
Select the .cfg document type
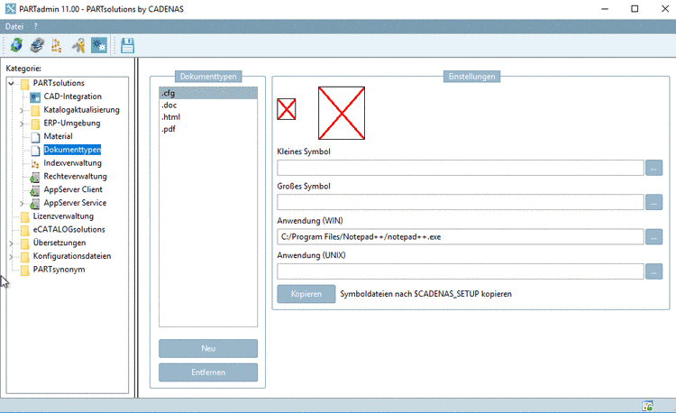click(x=208, y=93)
